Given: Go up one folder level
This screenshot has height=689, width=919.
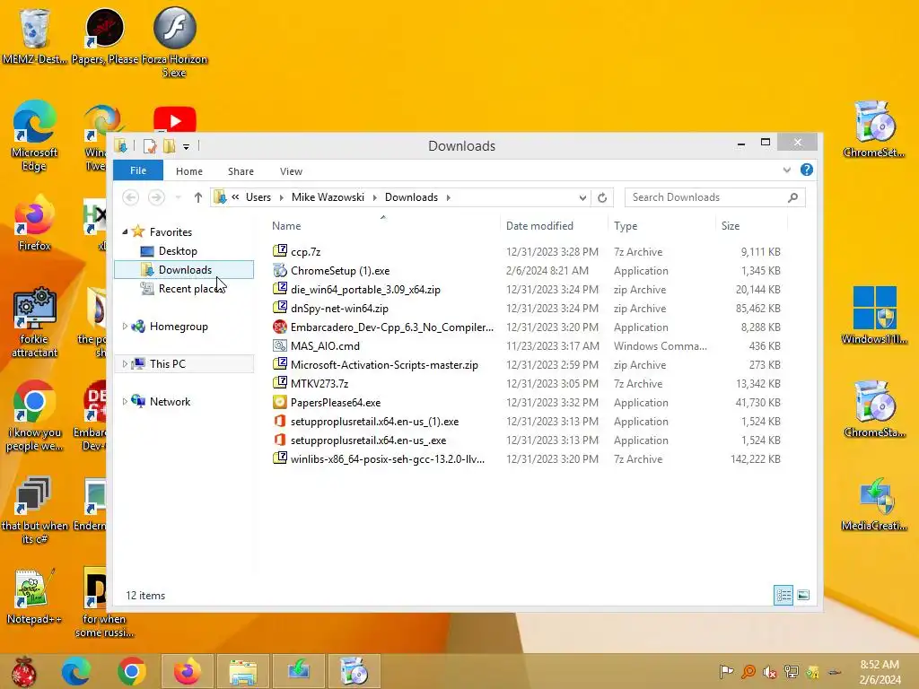Looking at the screenshot, I should 198,197.
